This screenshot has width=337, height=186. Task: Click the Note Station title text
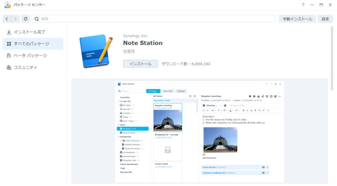[143, 43]
